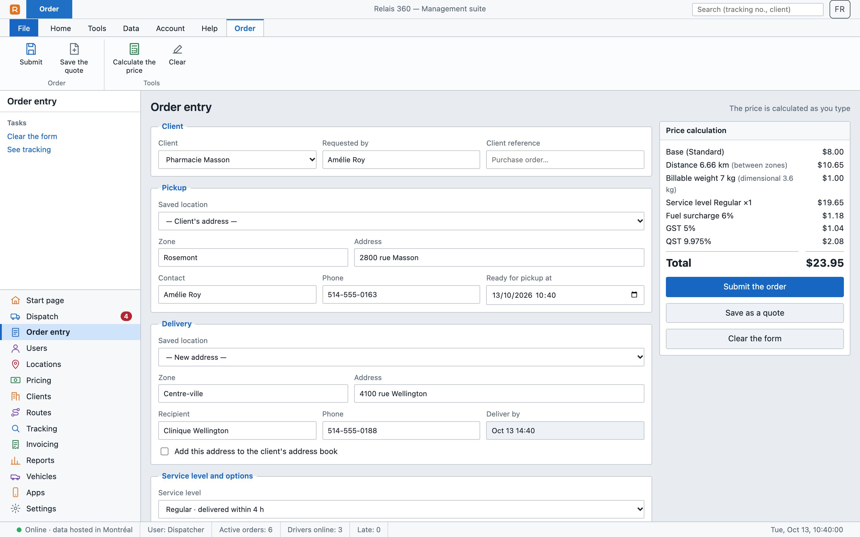Open calendar picker in Ready for pickup field
Image resolution: width=860 pixels, height=537 pixels.
[x=634, y=295]
